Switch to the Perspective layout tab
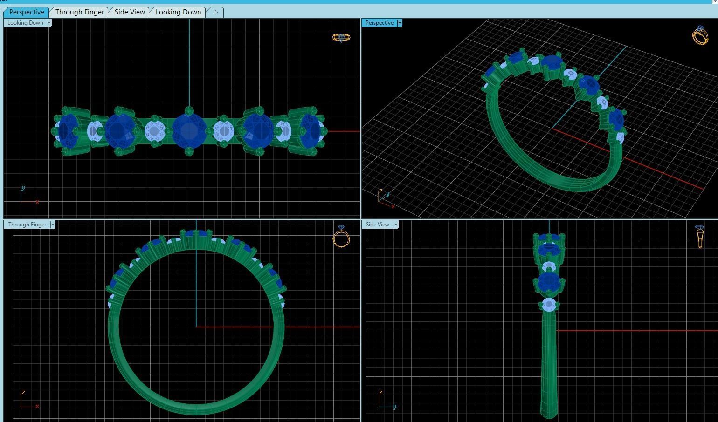The width and height of the screenshot is (718, 422). (x=27, y=12)
